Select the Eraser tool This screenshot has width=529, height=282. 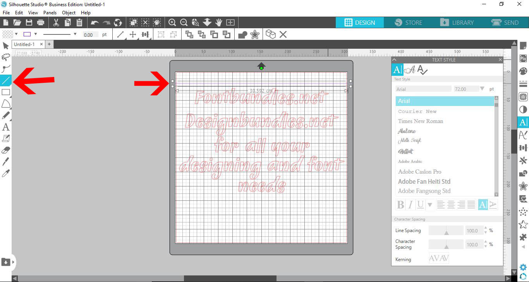6,150
